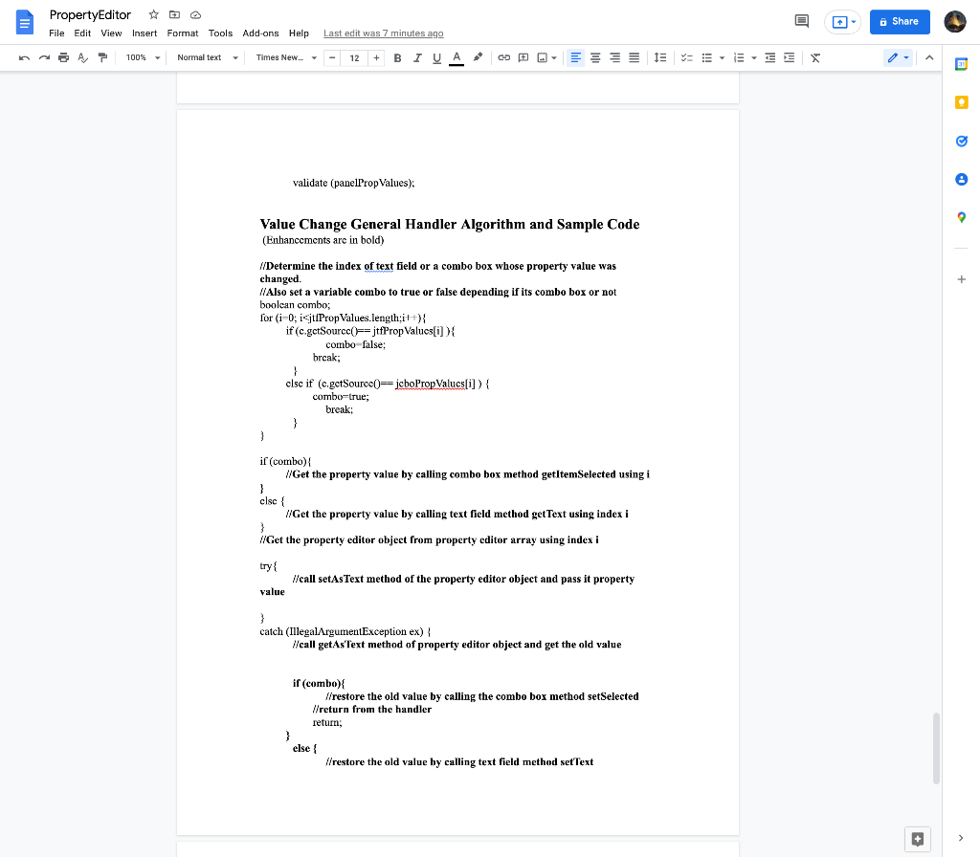Open version history via last edit link
Image resolution: width=980 pixels, height=857 pixels.
click(383, 33)
